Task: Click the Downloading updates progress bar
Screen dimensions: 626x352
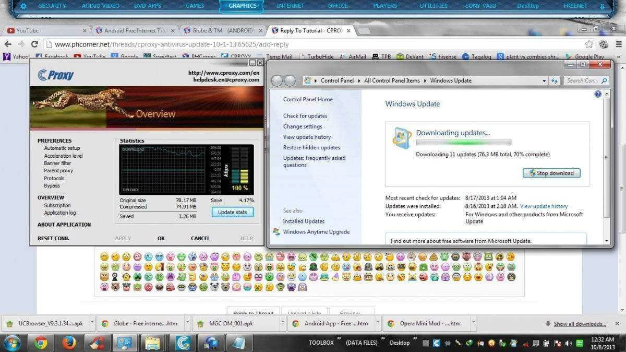Action: [463, 142]
